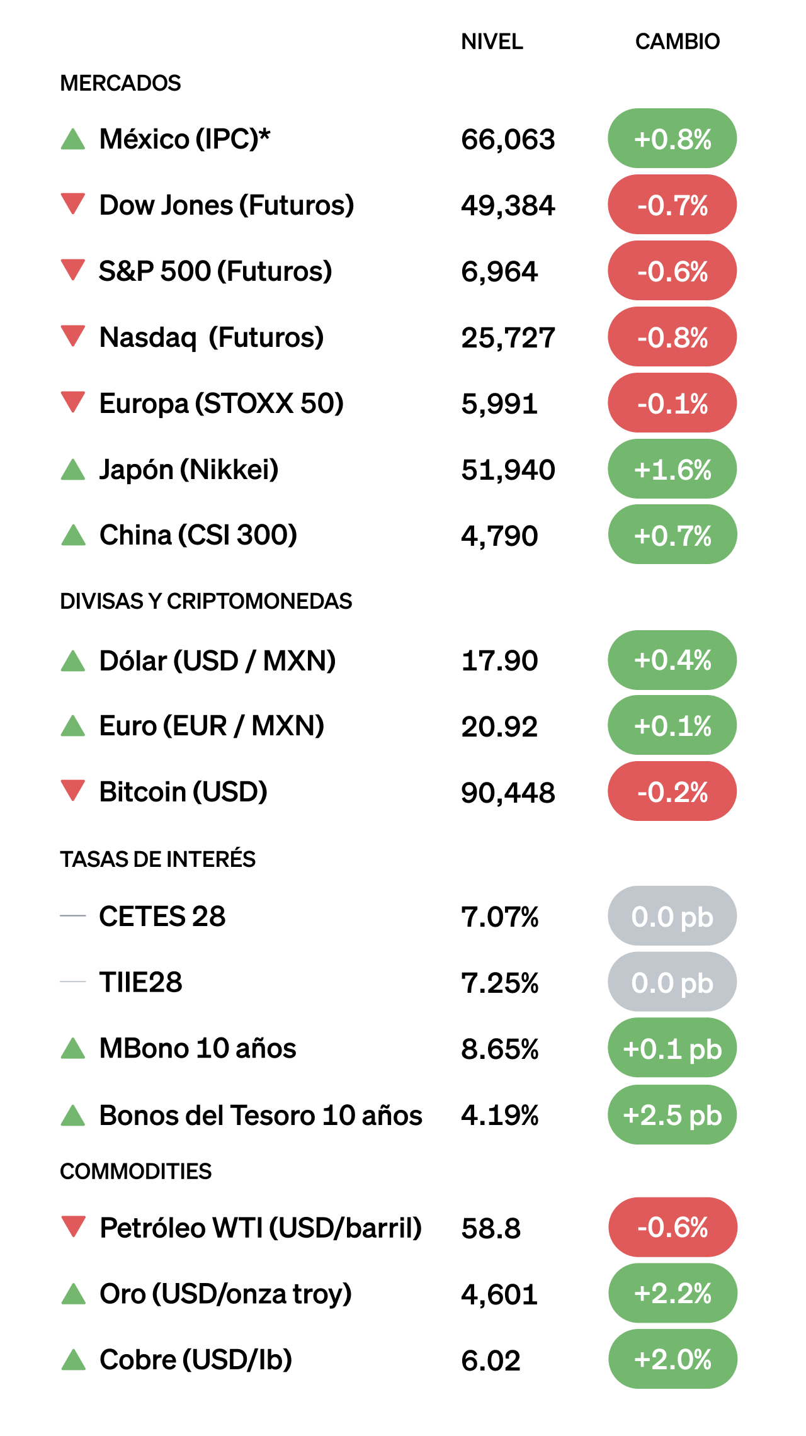Click the S&P 500 level value 6,964

(499, 271)
